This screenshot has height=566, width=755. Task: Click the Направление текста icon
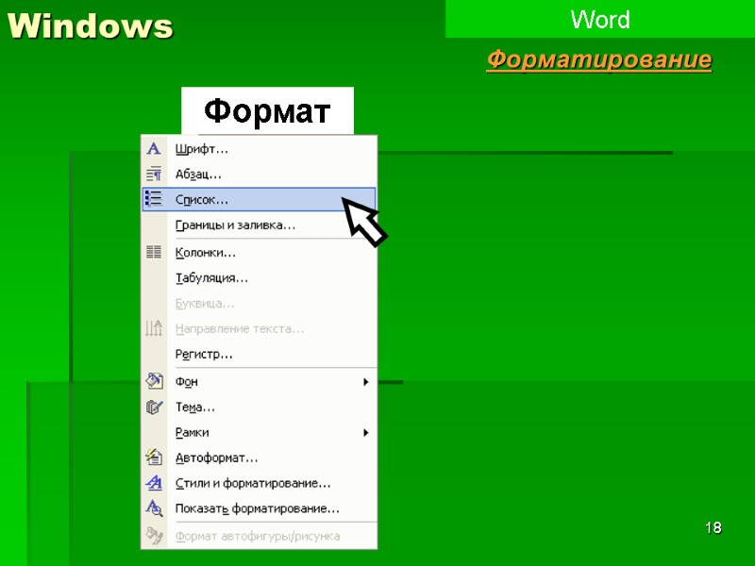click(x=154, y=328)
